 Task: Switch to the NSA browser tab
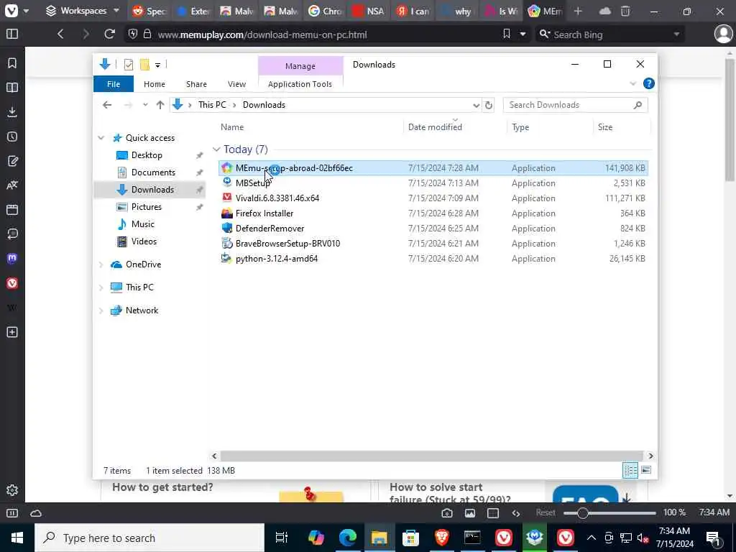369,11
